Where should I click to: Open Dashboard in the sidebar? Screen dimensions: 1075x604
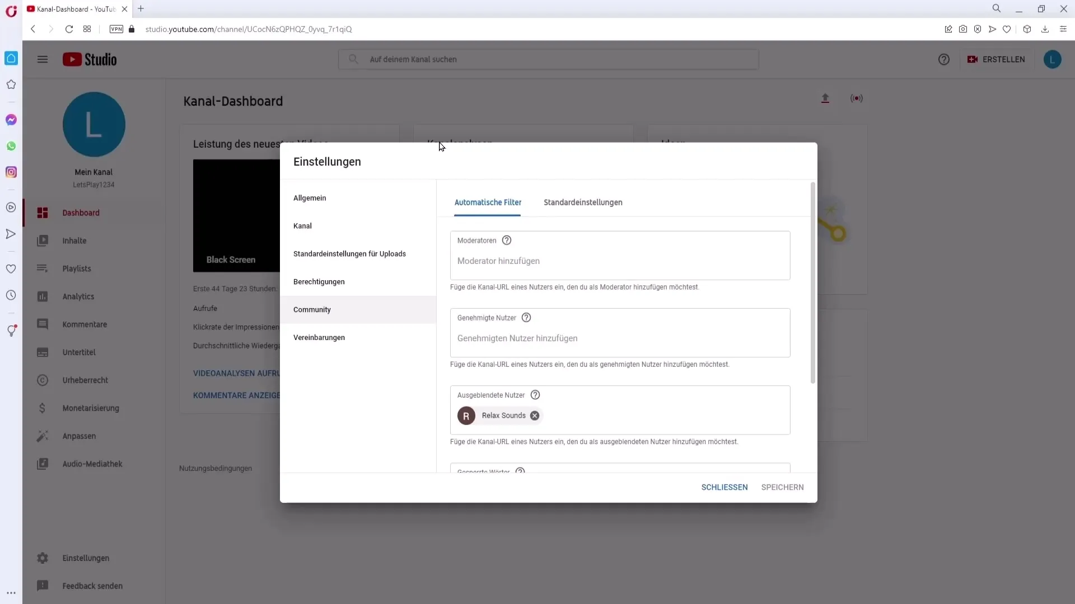(94, 213)
